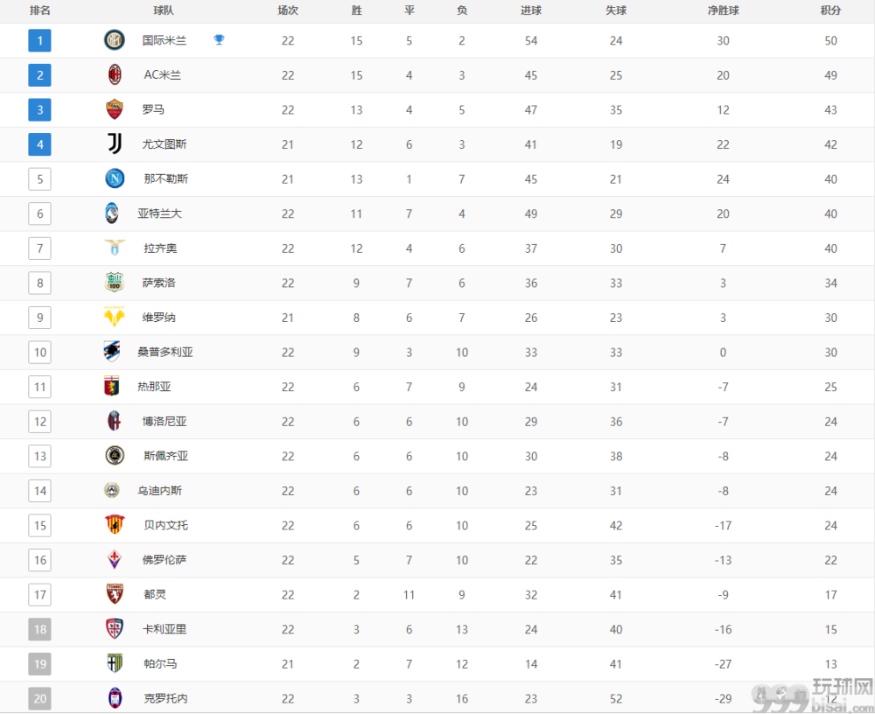Image resolution: width=875 pixels, height=714 pixels.
Task: Sort table by 净胜球 column header
Action: click(x=724, y=10)
